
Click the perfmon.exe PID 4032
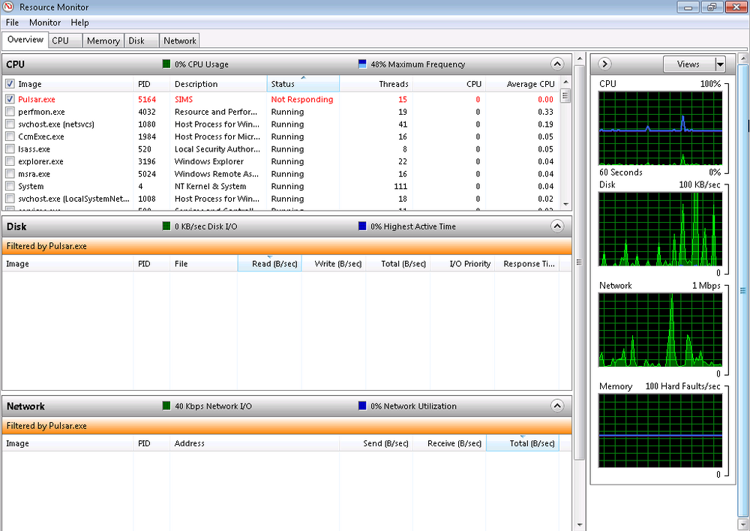147,112
